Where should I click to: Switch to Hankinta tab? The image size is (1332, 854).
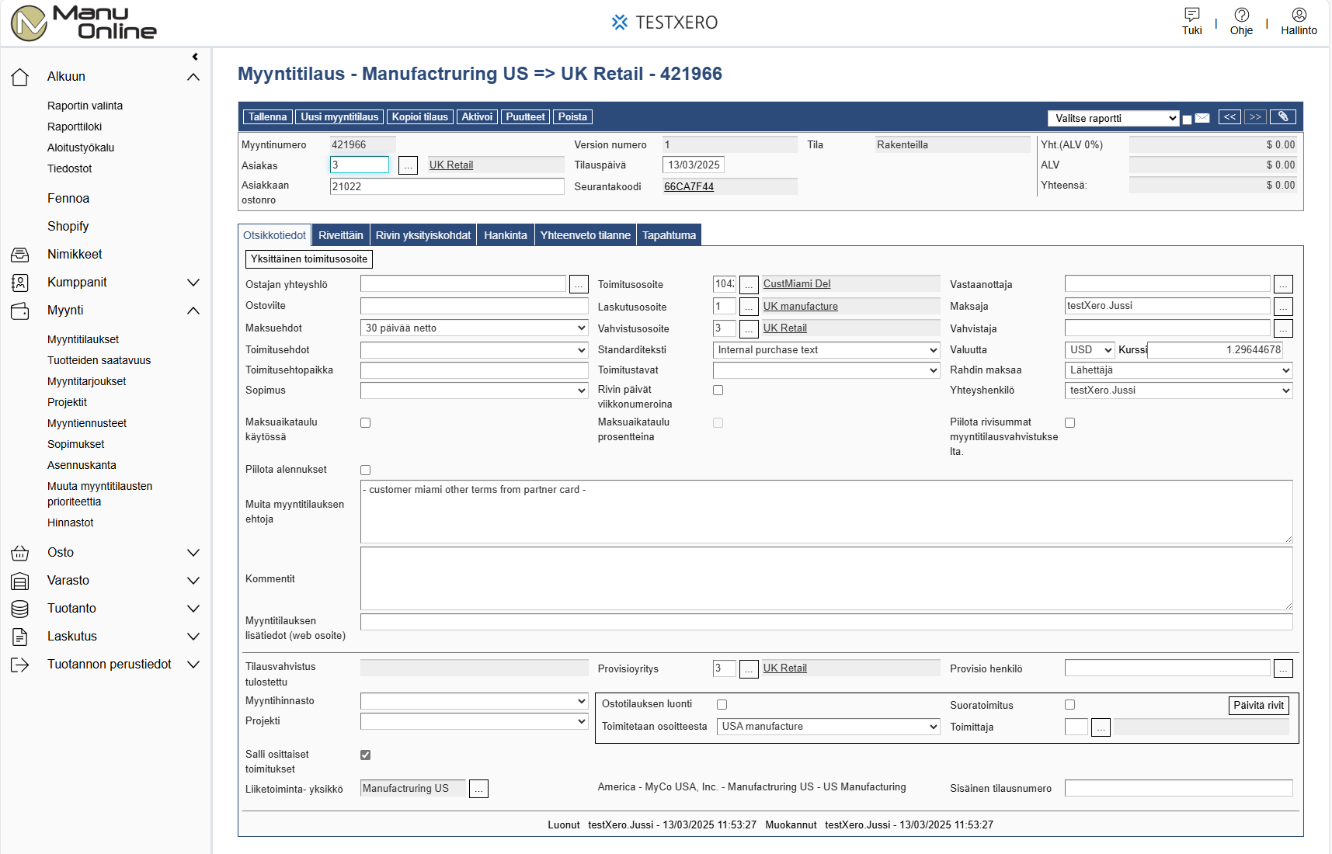506,235
